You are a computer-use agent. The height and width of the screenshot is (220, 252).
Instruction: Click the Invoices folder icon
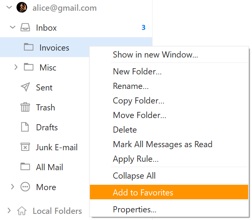click(29, 47)
